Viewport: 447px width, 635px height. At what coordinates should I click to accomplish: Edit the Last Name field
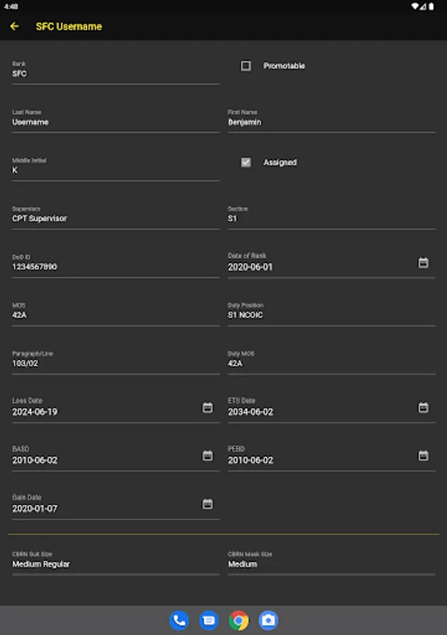point(115,122)
